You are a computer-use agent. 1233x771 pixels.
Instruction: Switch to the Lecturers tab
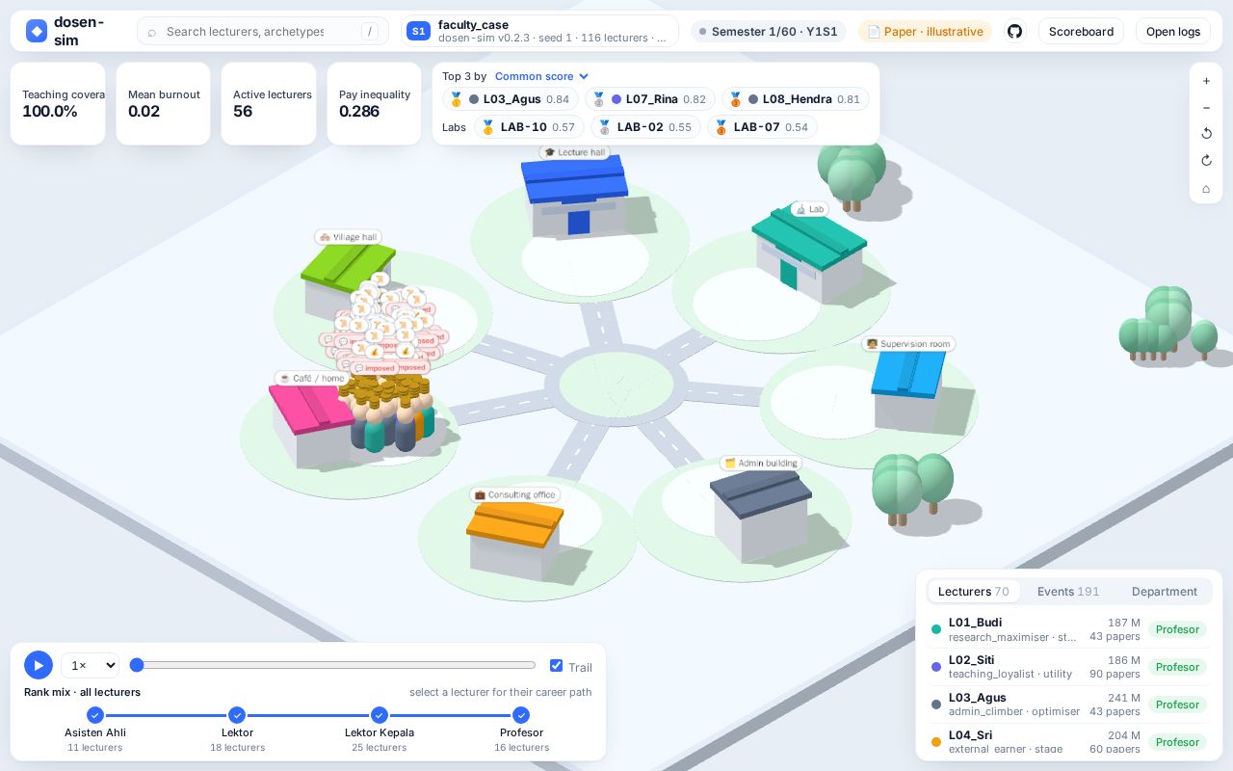pyautogui.click(x=973, y=592)
